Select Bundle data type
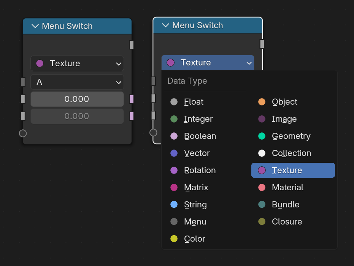 pyautogui.click(x=293, y=204)
